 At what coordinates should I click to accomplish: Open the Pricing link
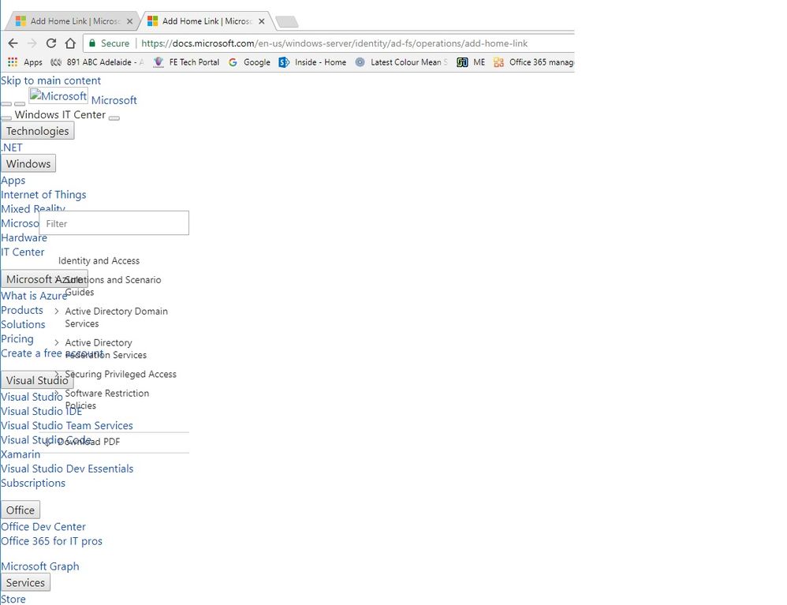pos(17,339)
